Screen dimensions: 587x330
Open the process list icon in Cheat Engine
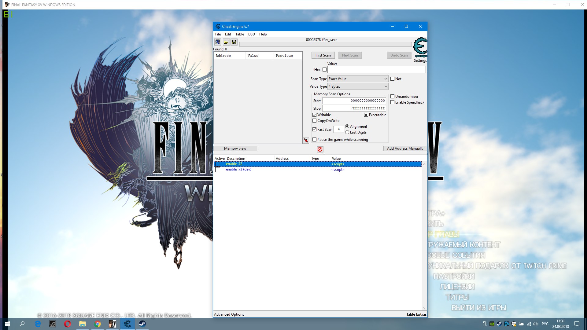(x=218, y=42)
